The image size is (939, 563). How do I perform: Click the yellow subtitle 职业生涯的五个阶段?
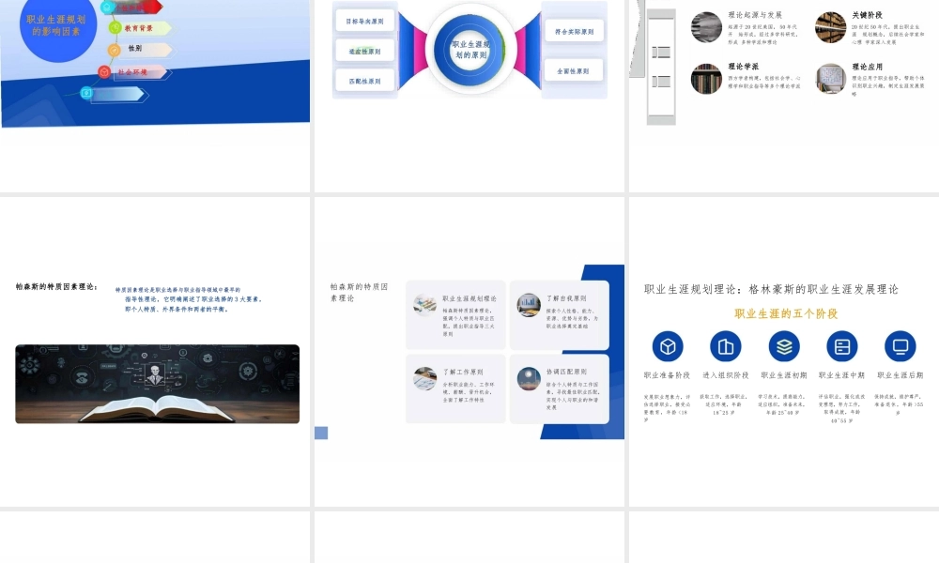[x=786, y=313]
